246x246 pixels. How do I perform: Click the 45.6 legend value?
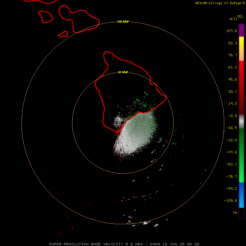(x=233, y=79)
